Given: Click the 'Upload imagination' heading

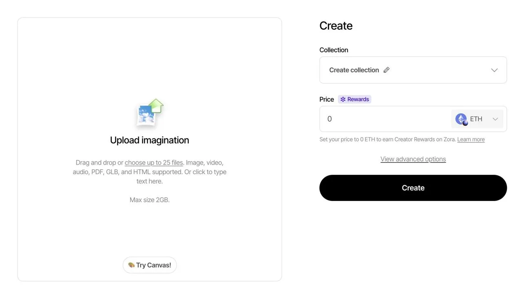Looking at the screenshot, I should tap(149, 140).
